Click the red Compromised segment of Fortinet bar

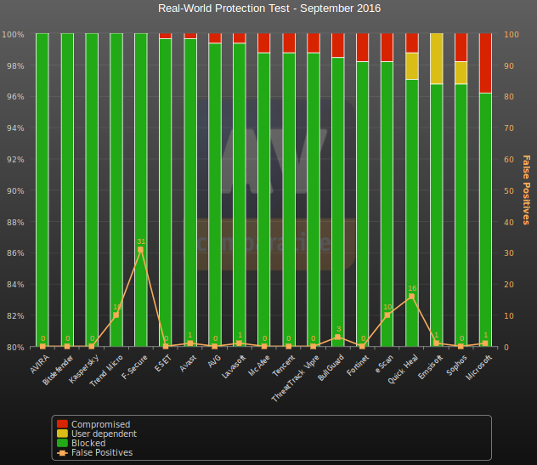(x=362, y=48)
